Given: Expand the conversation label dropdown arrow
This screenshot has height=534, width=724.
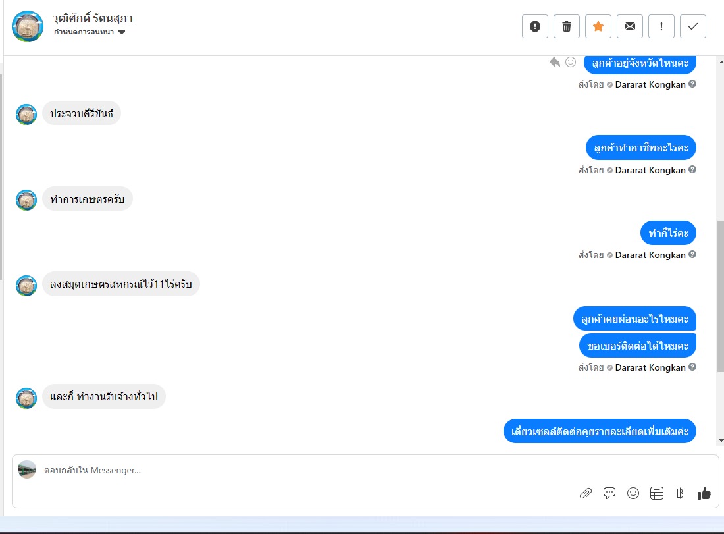Looking at the screenshot, I should [122, 32].
